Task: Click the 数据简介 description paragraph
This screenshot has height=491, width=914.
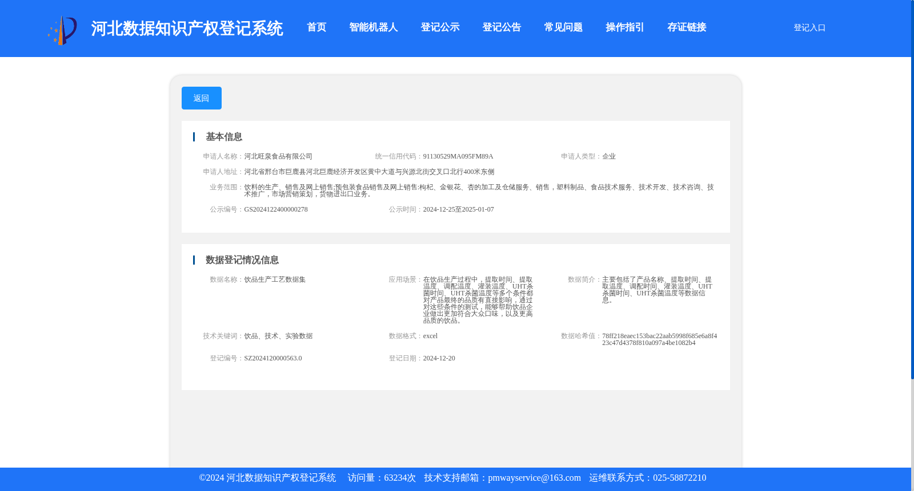Action: tap(657, 290)
